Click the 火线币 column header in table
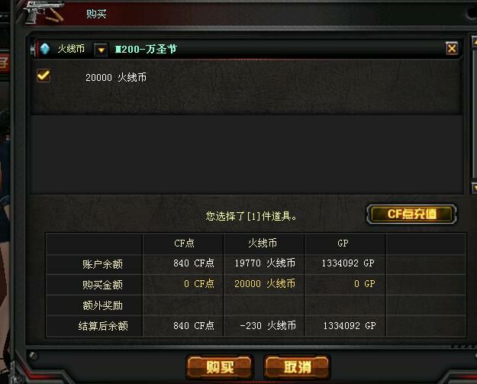The height and width of the screenshot is (384, 477). (x=263, y=243)
